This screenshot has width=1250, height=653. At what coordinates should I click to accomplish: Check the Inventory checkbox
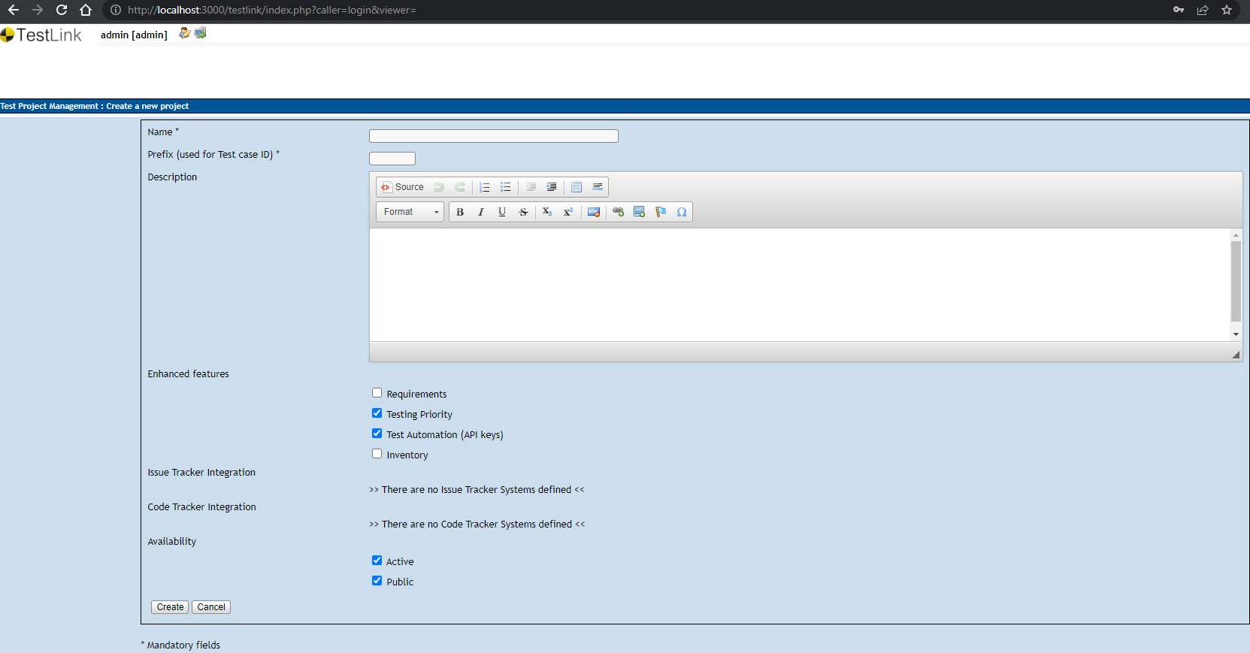click(377, 454)
